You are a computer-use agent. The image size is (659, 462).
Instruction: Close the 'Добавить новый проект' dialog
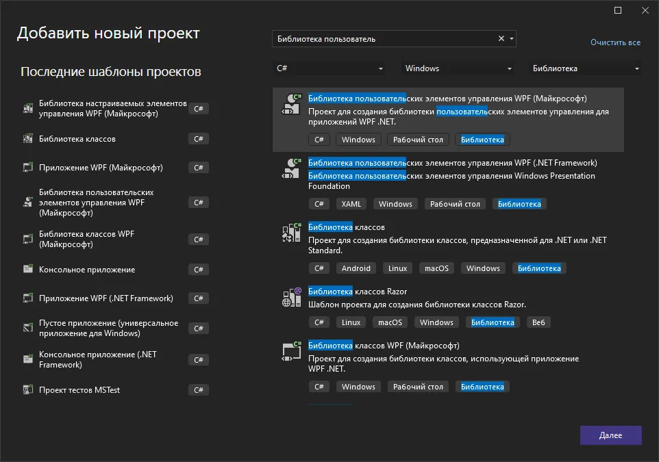pos(645,10)
